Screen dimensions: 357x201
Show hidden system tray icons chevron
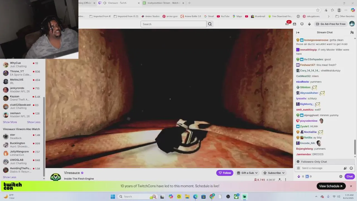316,197
